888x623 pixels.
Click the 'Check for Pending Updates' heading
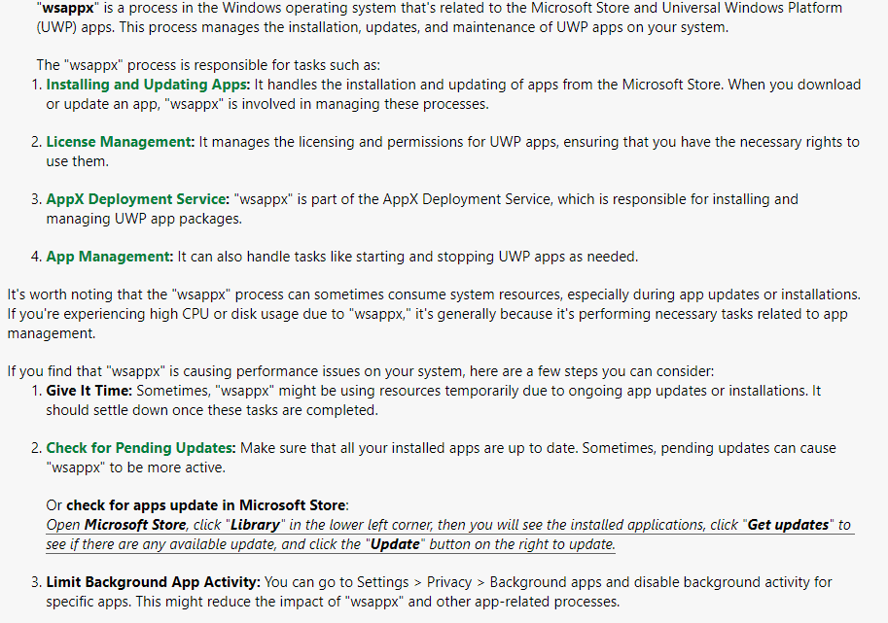[140, 448]
